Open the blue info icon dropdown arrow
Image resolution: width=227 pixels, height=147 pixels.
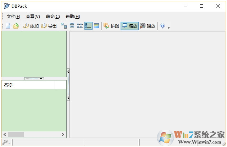(168, 27)
